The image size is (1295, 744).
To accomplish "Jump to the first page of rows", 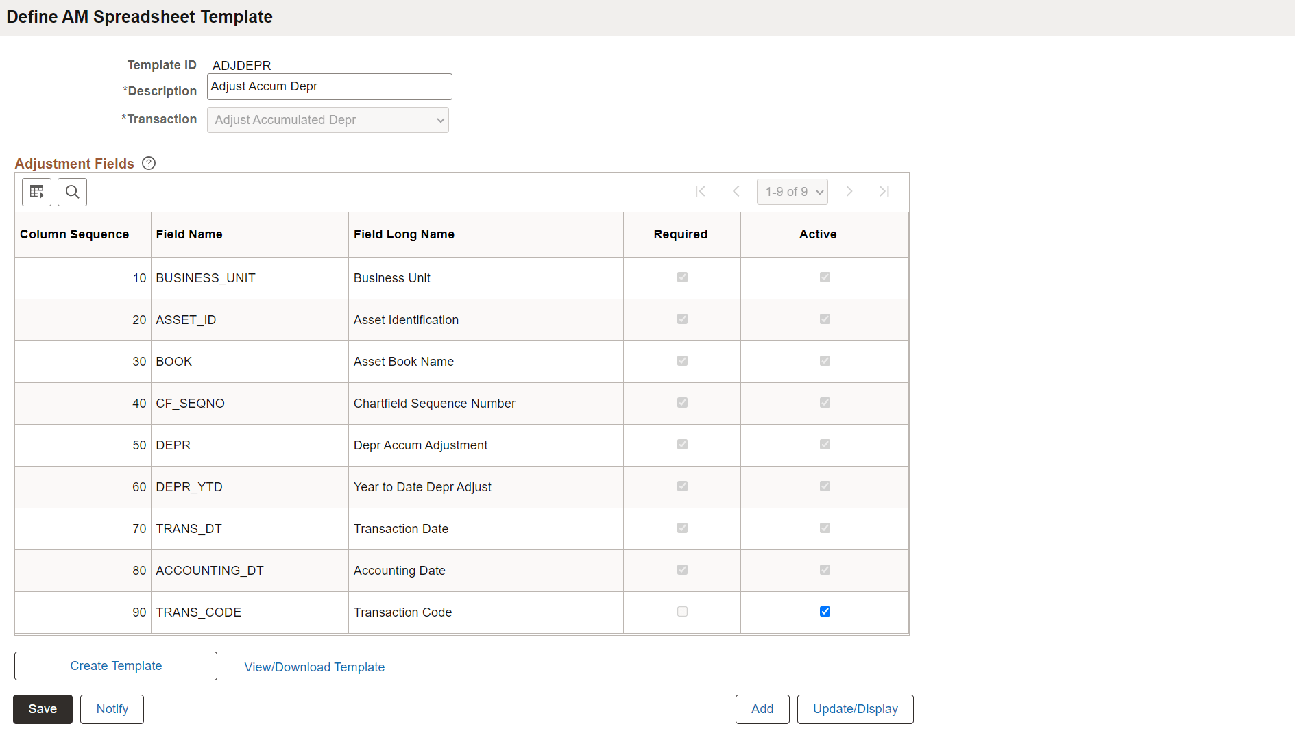I will click(700, 191).
